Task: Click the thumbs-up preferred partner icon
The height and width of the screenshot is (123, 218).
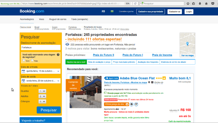Action: tap(164, 78)
